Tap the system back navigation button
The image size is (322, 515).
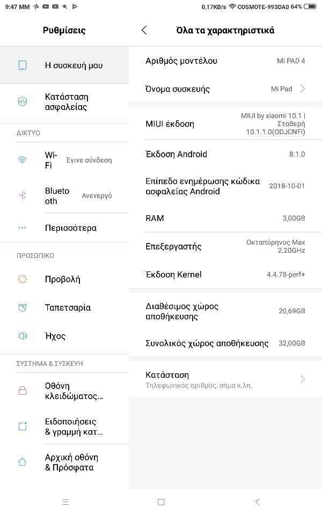257,502
